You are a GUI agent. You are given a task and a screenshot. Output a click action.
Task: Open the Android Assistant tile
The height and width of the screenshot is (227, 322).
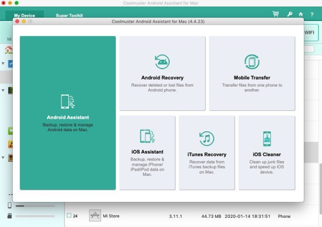(68, 113)
